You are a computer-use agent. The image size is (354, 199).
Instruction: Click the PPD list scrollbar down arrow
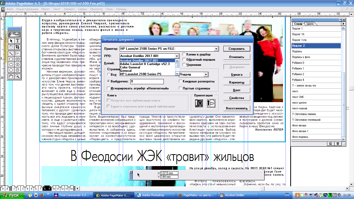coord(177,74)
